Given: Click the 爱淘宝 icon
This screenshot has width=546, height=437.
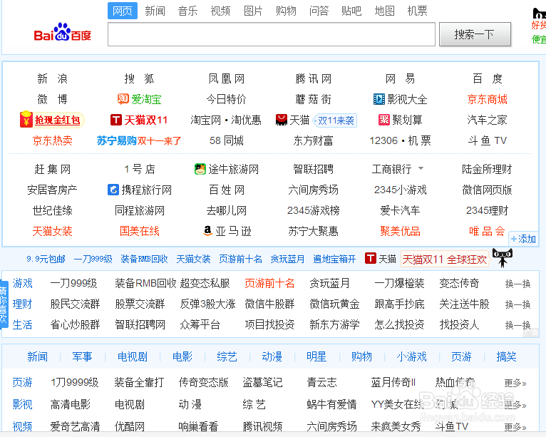Looking at the screenshot, I should (123, 99).
